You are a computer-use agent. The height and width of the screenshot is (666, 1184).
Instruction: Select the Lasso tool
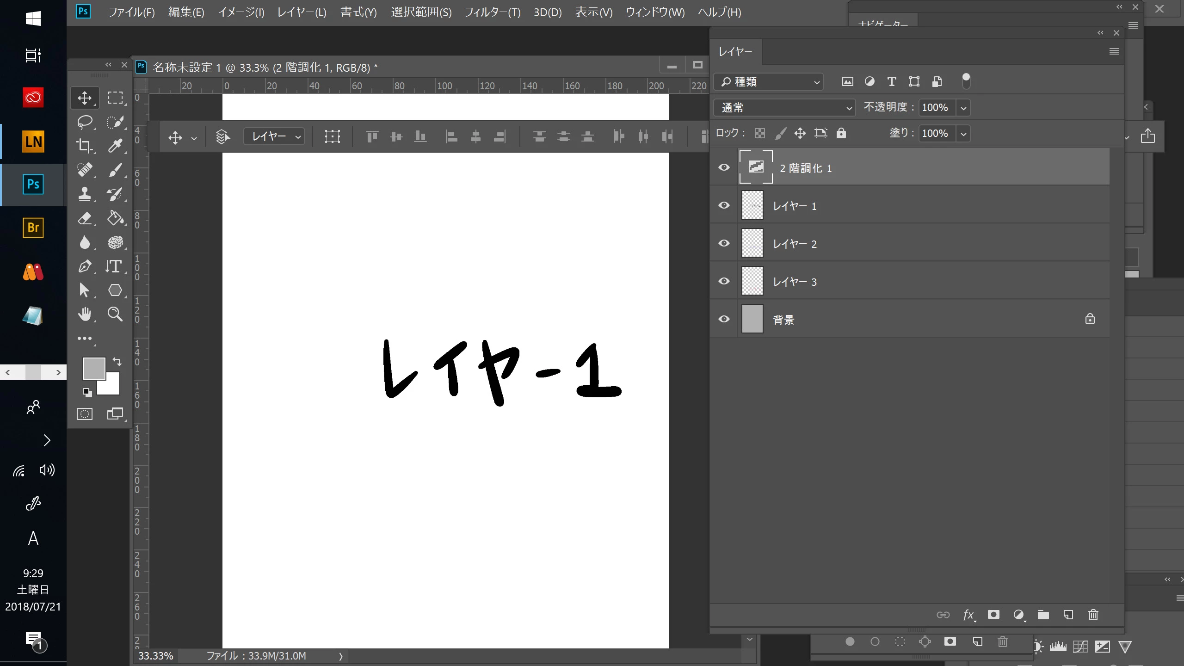coord(85,122)
